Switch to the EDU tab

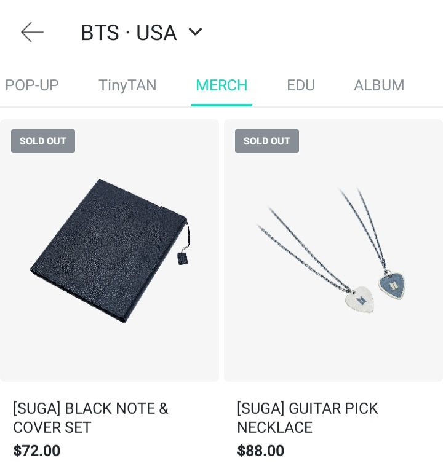(301, 85)
